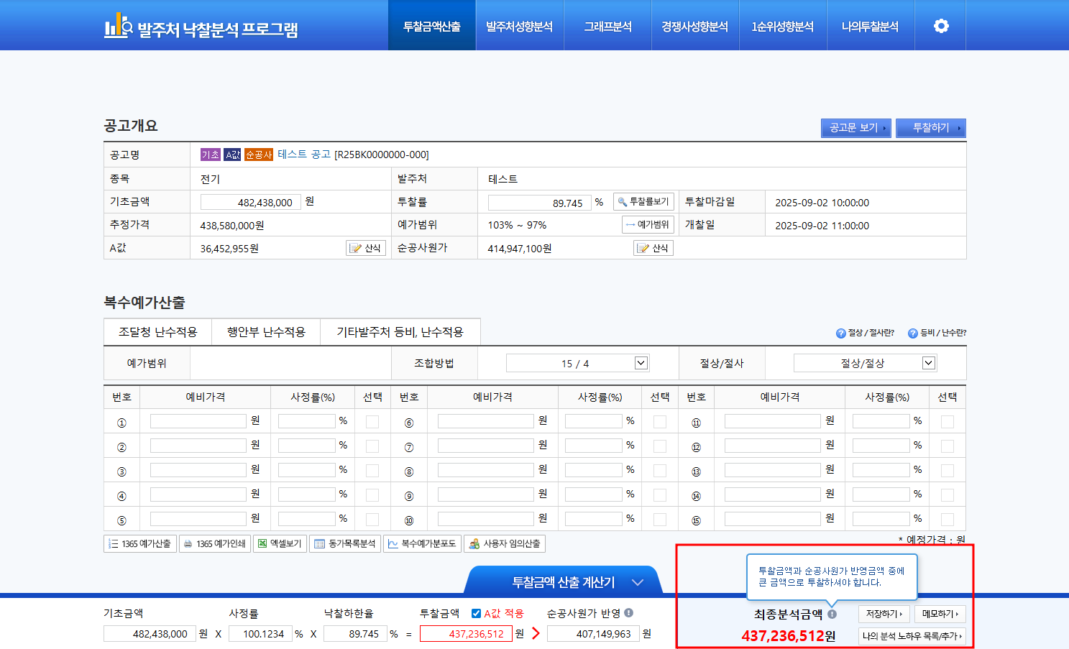
Task: Click 예비가격 field for row ①
Action: coord(198,421)
